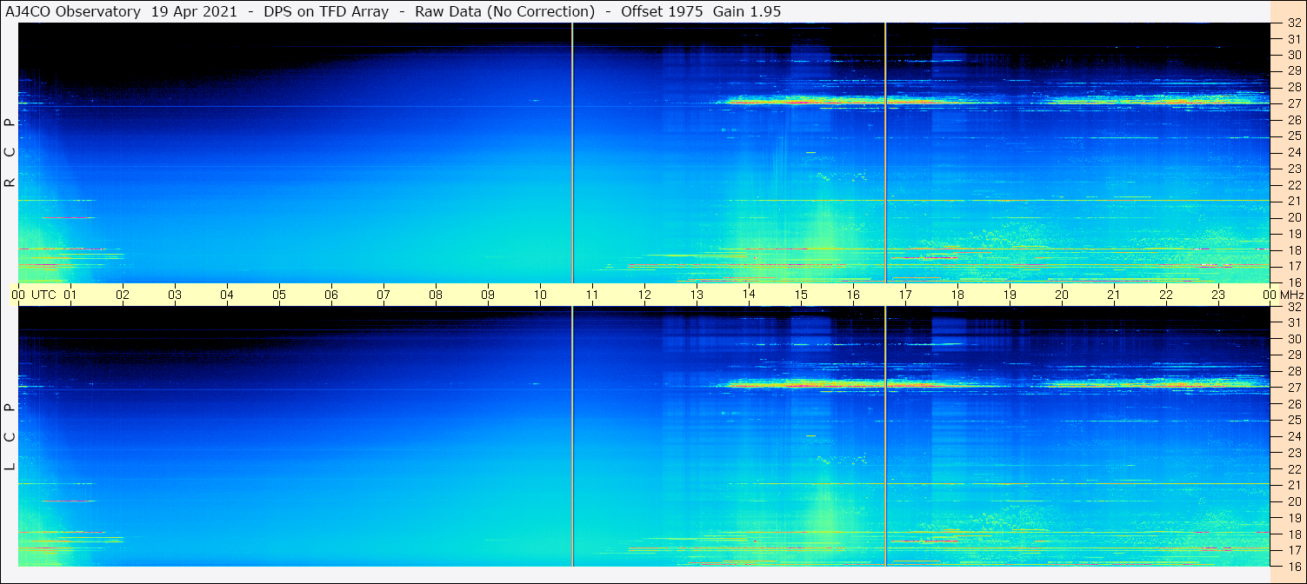The height and width of the screenshot is (584, 1307).
Task: Click hour label '05' on the time axis
Action: pos(279,295)
